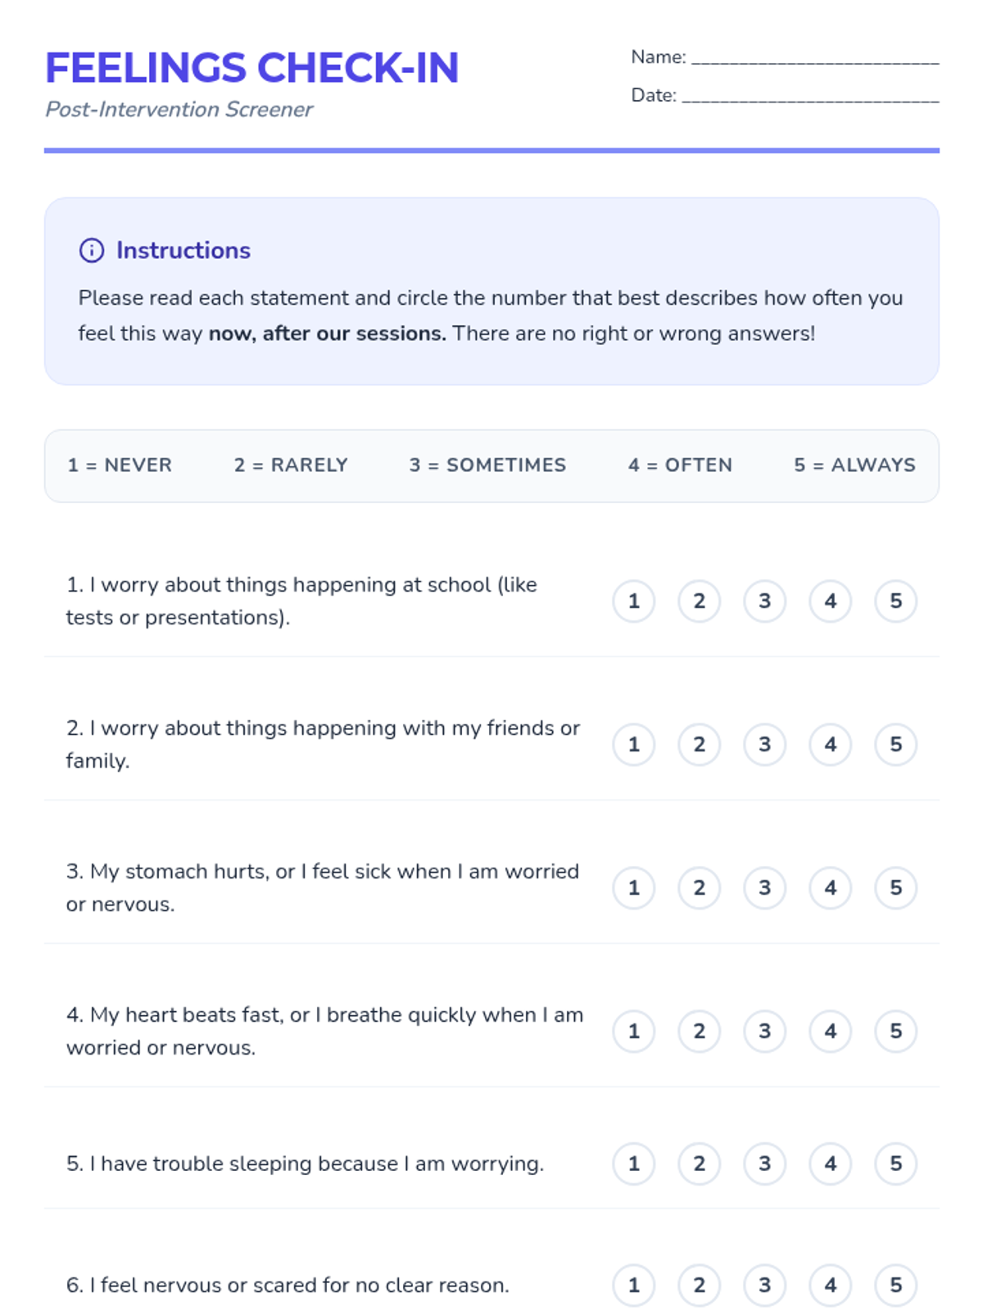983x1311 pixels.
Task: Select 1 for stomach hurts statement
Action: point(633,887)
